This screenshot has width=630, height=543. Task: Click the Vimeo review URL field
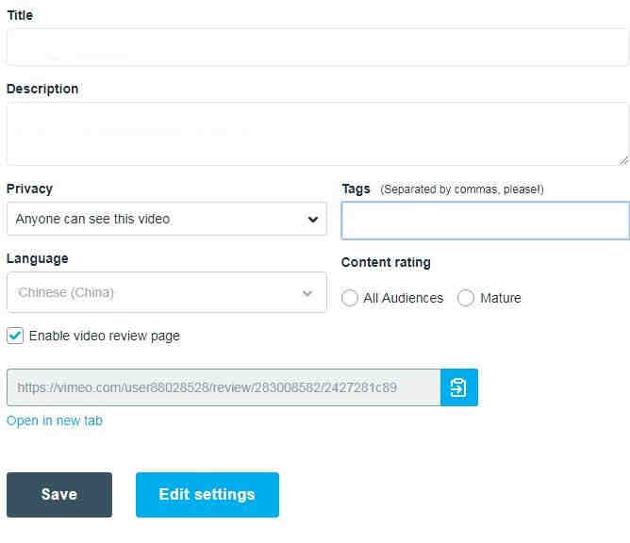[x=223, y=387]
